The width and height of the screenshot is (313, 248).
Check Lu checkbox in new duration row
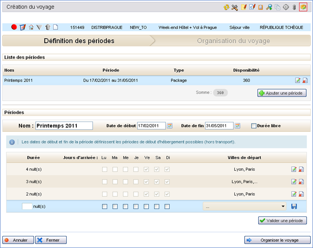(x=104, y=207)
